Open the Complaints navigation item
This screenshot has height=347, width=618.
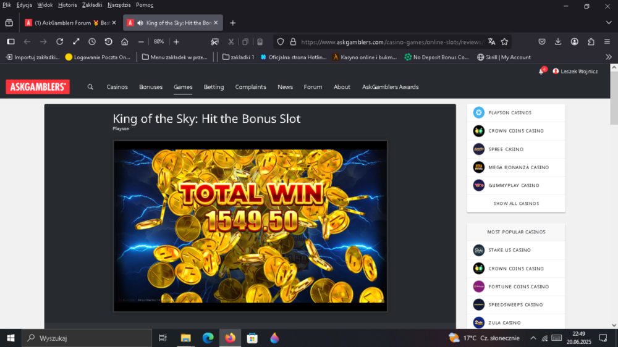tap(251, 86)
